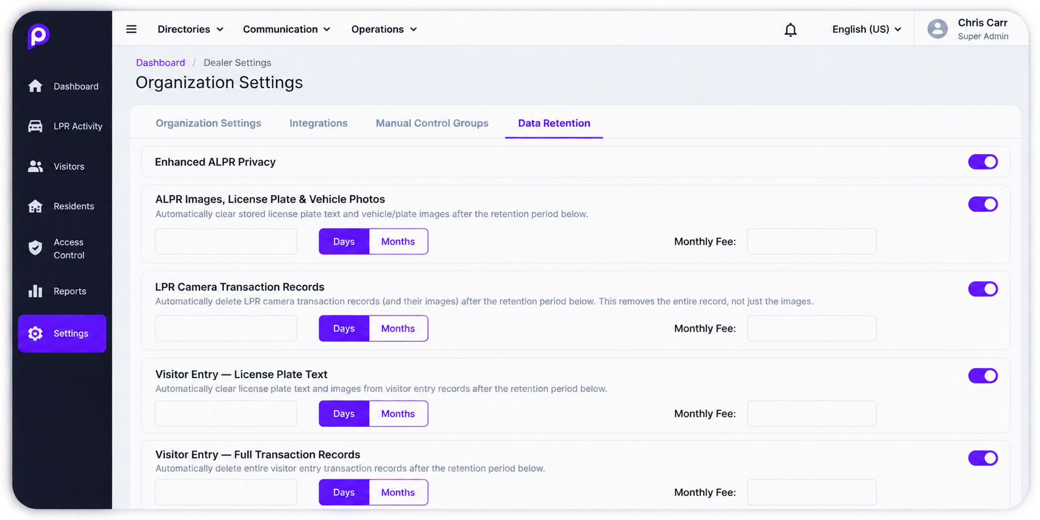This screenshot has width=1040, height=520.
Task: Click the Settings gear icon
Action: pos(35,333)
